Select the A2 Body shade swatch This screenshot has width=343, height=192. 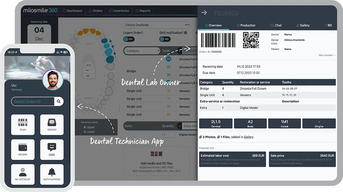pos(250,123)
